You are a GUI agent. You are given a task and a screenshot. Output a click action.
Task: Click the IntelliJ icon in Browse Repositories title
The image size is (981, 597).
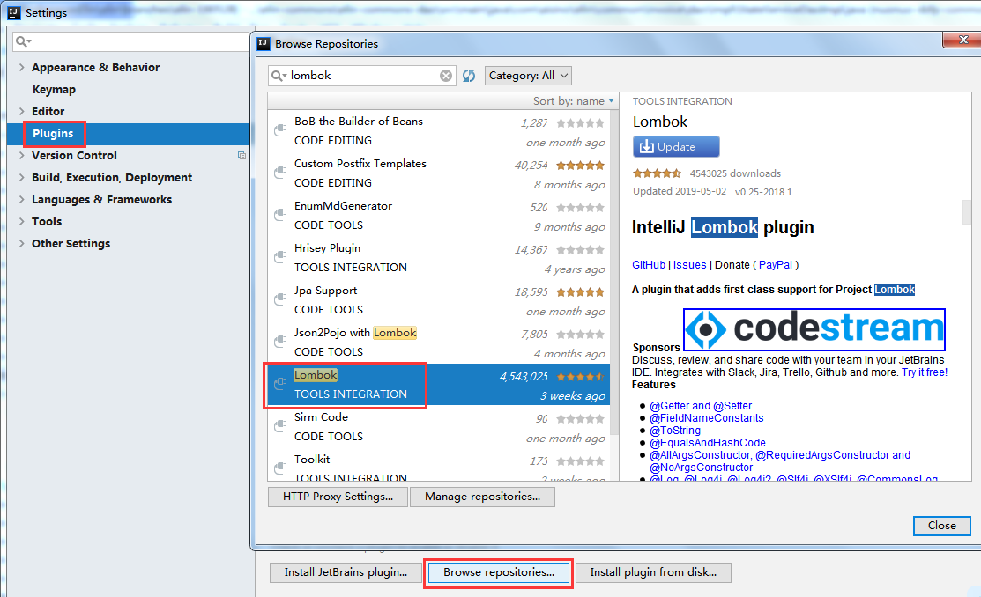point(264,44)
